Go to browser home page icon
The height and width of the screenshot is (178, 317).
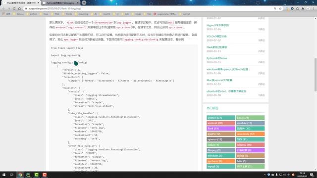point(19,8)
